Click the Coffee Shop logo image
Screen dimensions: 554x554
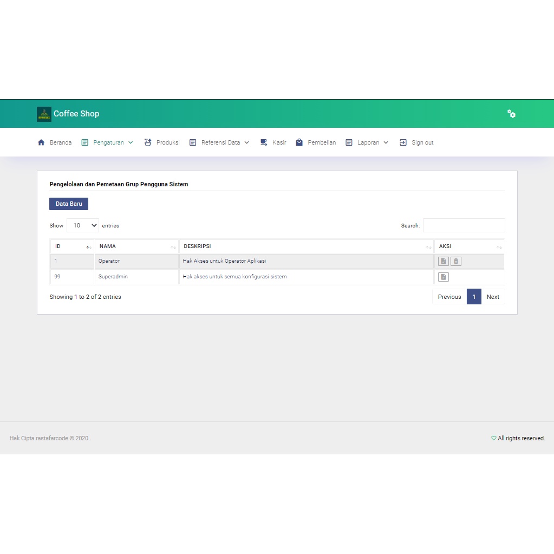[44, 114]
